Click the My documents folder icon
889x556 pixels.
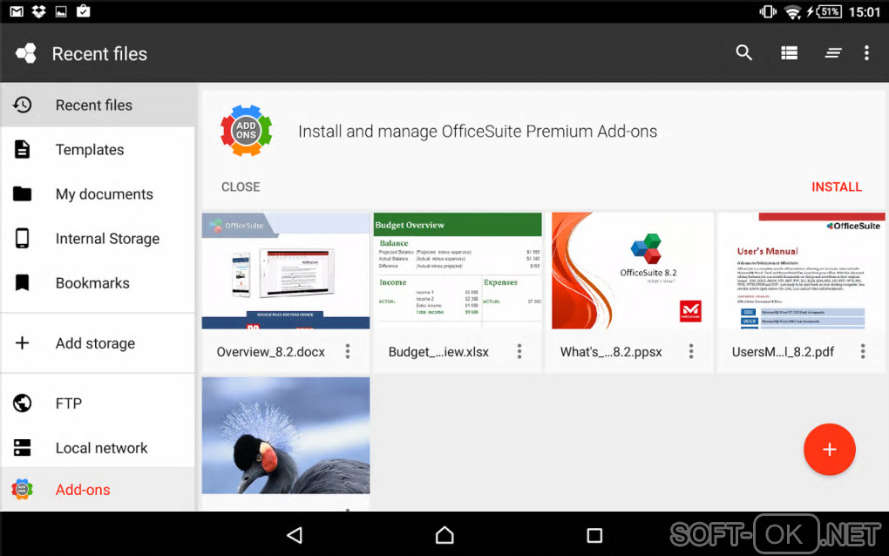(x=22, y=193)
